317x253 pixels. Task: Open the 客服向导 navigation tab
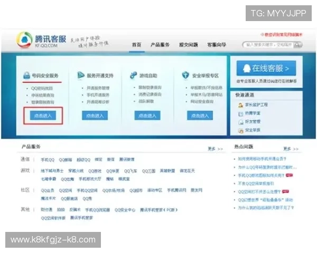pos(217,45)
